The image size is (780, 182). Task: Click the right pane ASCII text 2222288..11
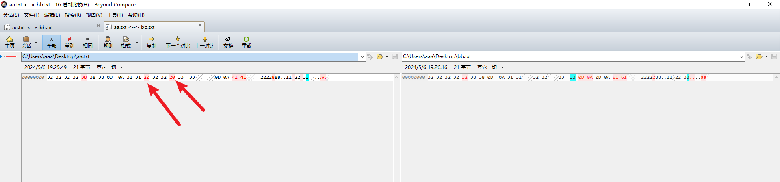coord(656,77)
